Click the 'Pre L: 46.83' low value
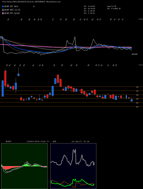The height and width of the screenshot is (189, 143). point(90,11)
